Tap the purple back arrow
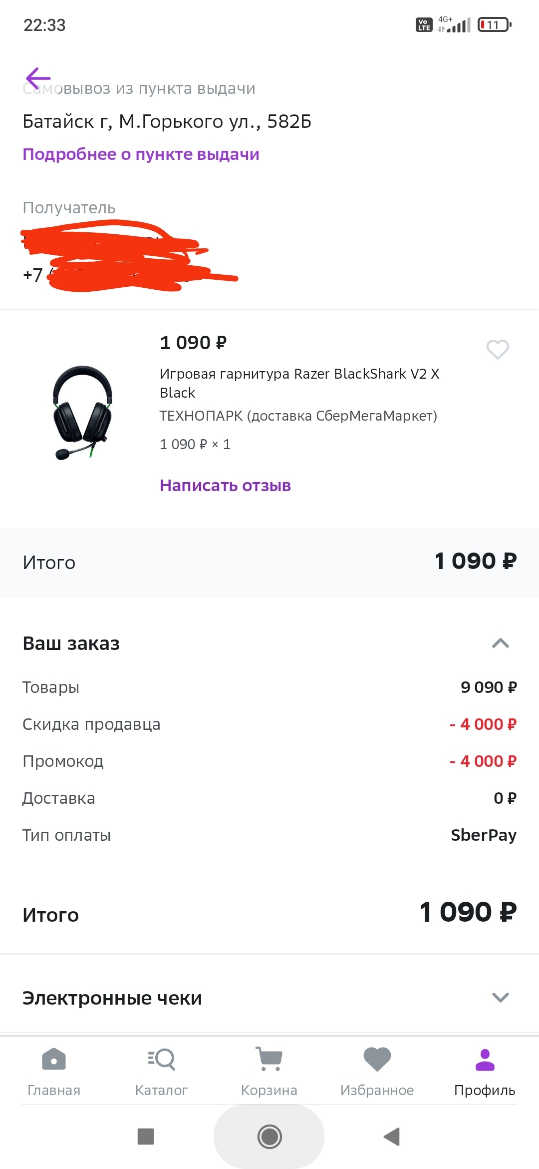 point(38,78)
